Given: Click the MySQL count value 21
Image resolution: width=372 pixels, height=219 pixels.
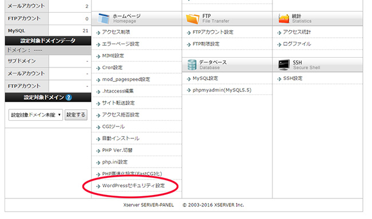Looking at the screenshot, I should (85, 30).
